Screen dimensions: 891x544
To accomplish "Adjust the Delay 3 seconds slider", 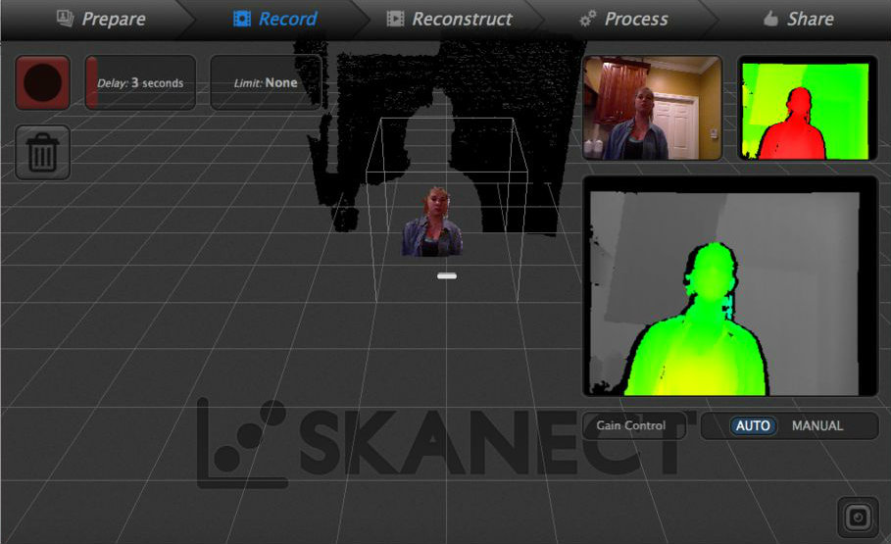I will [x=140, y=82].
